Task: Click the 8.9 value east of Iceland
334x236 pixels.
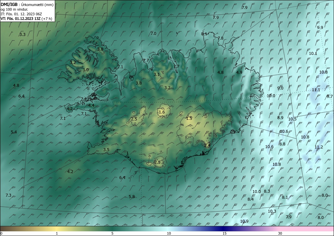Action: [x=280, y=118]
